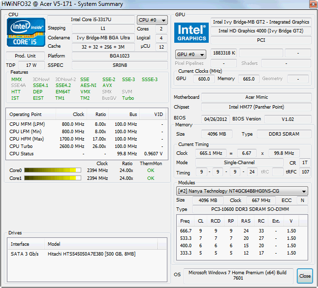
Task: Select the CPU Turbo row
Action: (x=86, y=146)
